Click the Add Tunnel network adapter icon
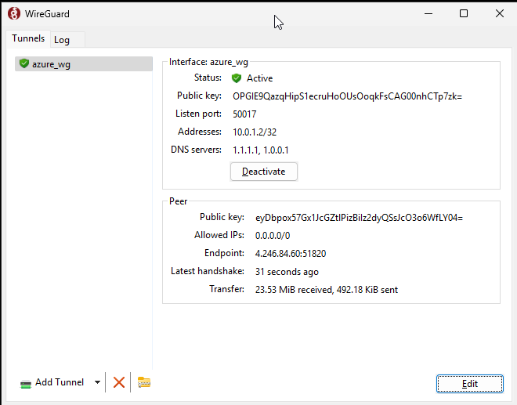 (x=26, y=384)
